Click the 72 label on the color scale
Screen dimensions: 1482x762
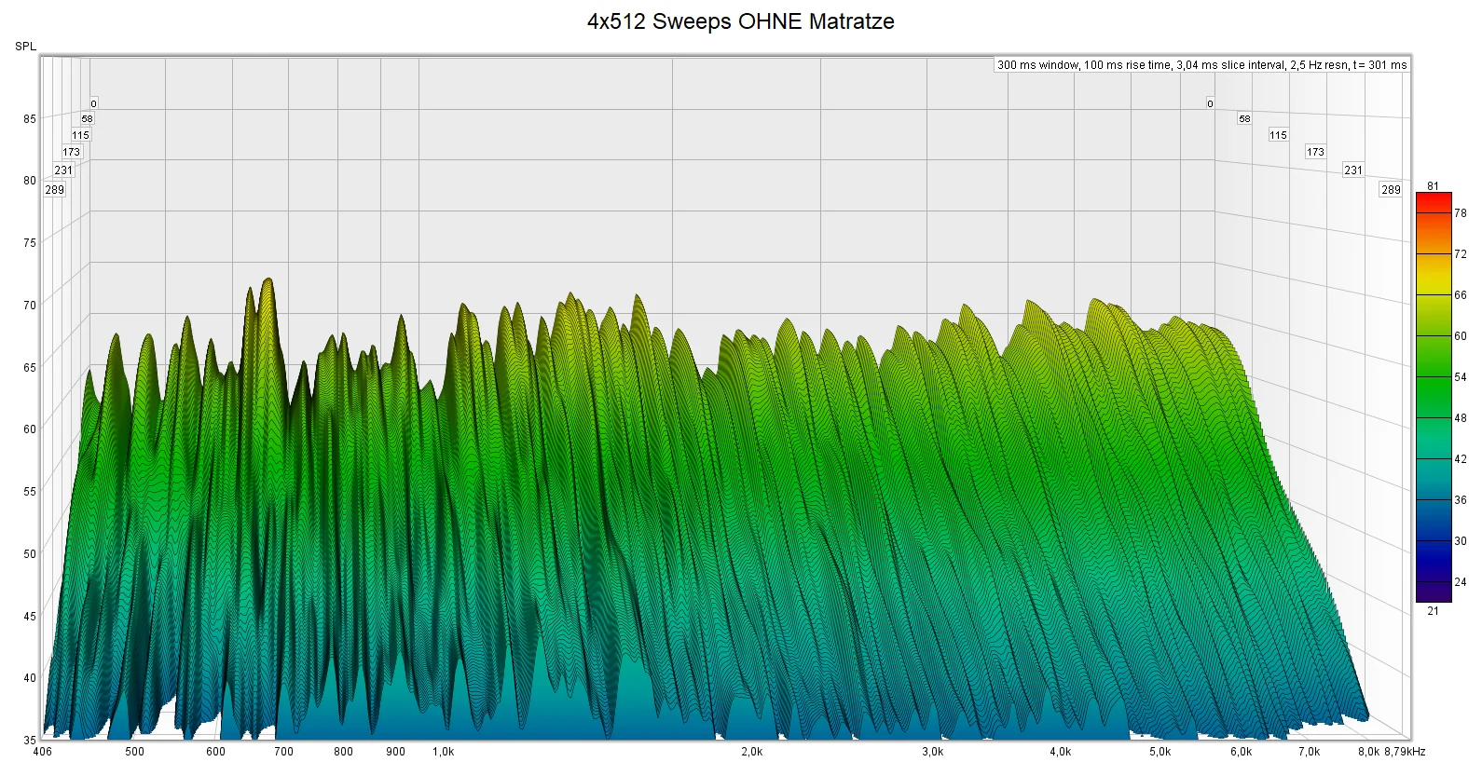coord(1461,254)
